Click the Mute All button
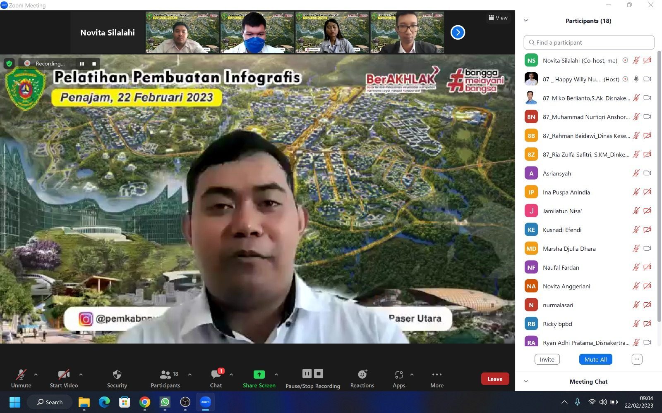662x413 pixels. point(595,359)
